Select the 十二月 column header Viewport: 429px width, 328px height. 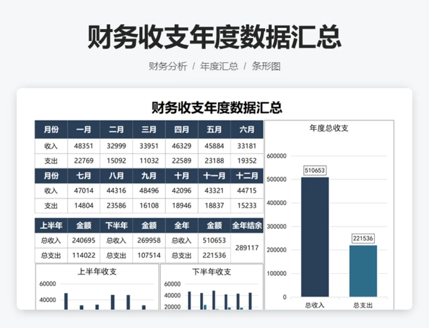(x=247, y=176)
